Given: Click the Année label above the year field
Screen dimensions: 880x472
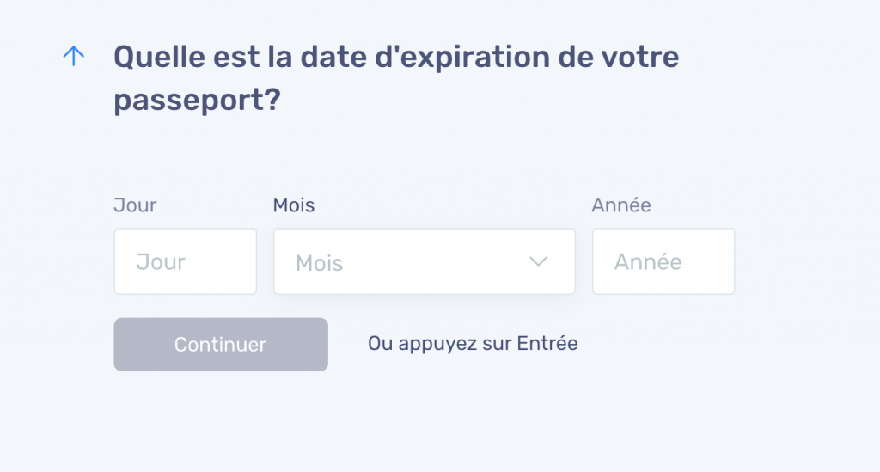Looking at the screenshot, I should coord(621,205).
